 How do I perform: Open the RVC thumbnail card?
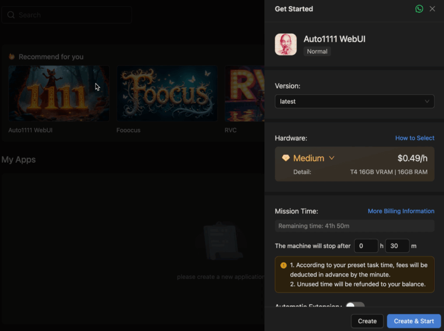pyautogui.click(x=245, y=93)
